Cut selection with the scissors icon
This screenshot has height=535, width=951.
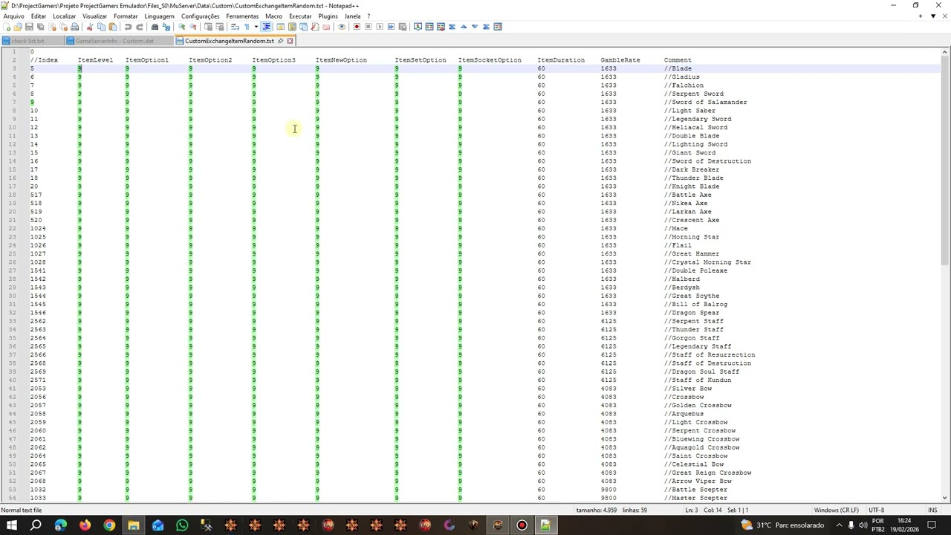90,27
